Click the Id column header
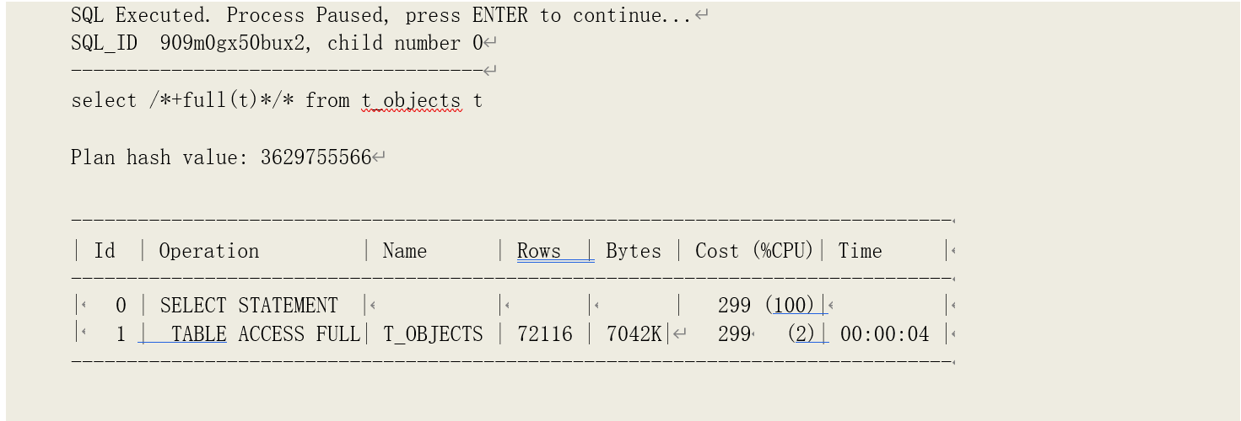1241x421 pixels. click(x=105, y=251)
